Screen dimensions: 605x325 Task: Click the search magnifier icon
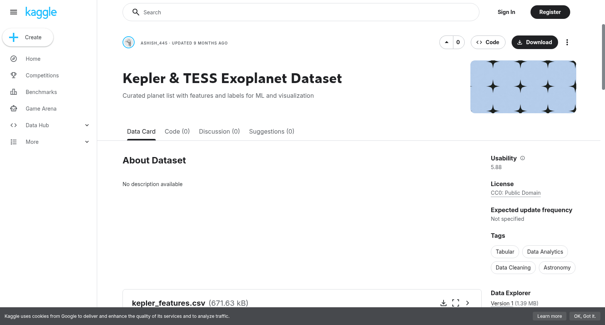[136, 12]
